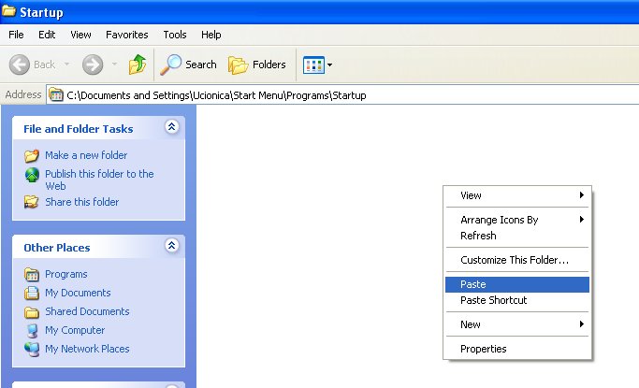
Task: Click the Views icon in toolbar
Action: click(x=313, y=65)
